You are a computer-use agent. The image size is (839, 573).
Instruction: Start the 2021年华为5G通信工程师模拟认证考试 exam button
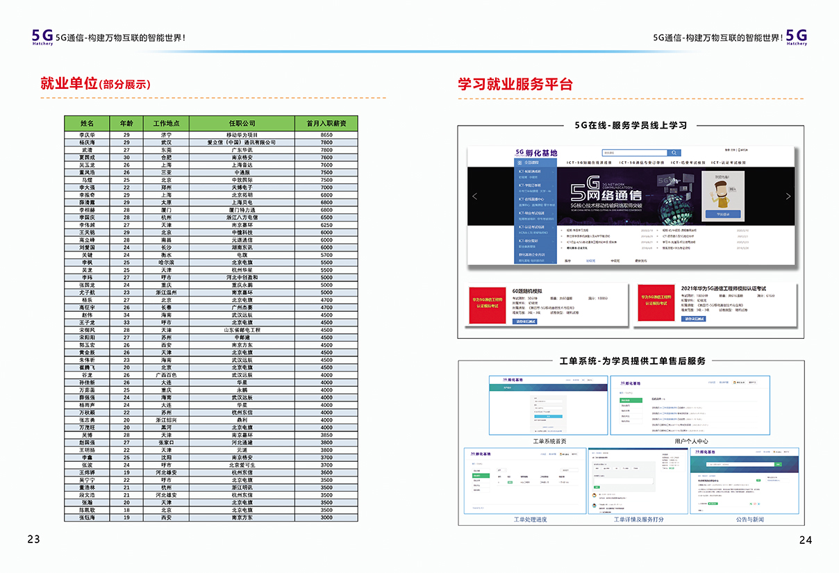695,319
